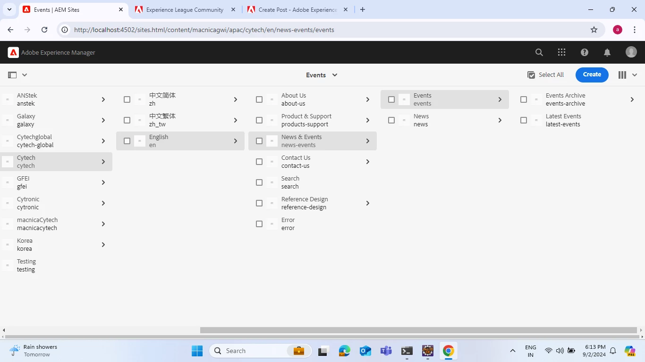Open the notifications bell icon

click(x=607, y=52)
